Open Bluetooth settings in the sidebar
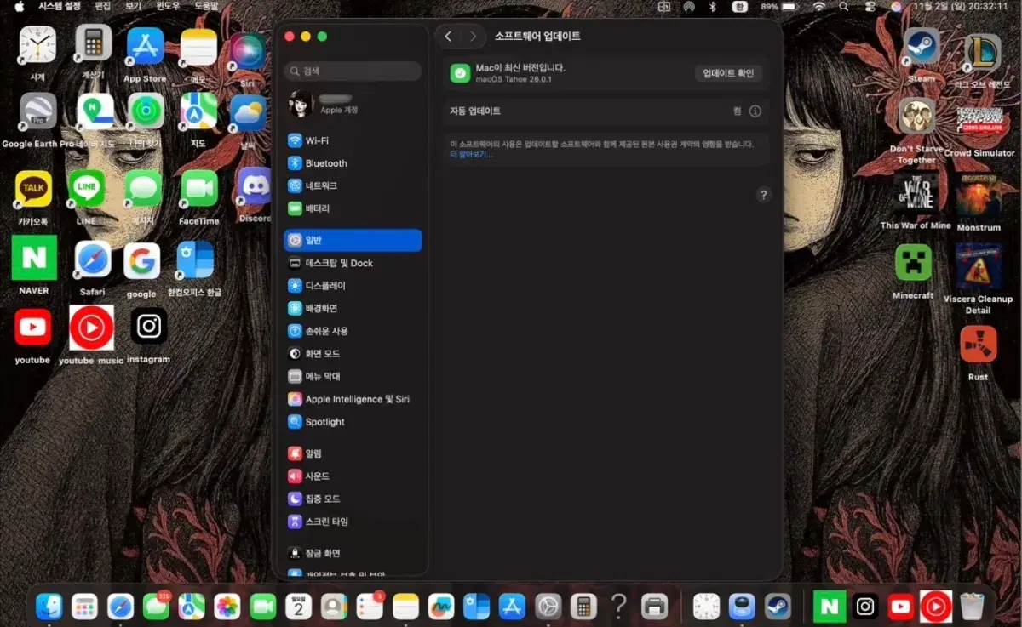 (353, 163)
